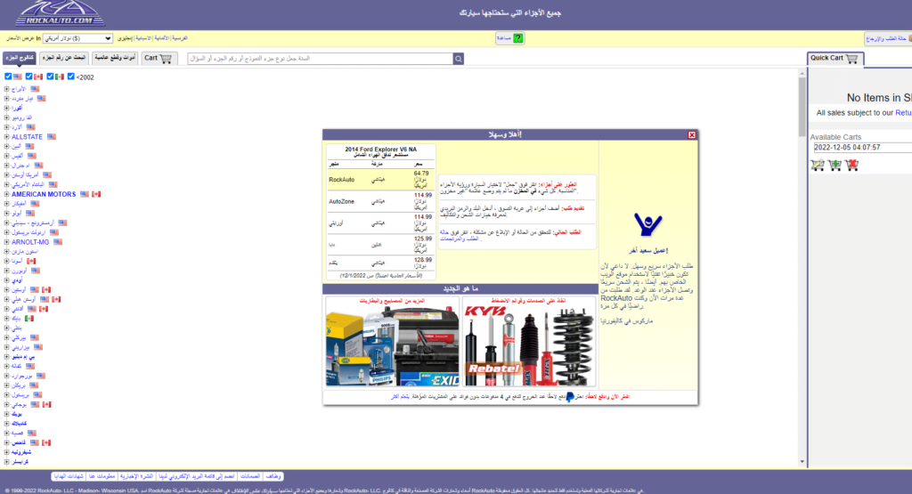Expand the BMW (بي إم دبليو) tree node
Viewport: 912px width, 494px height.
click(x=7, y=357)
